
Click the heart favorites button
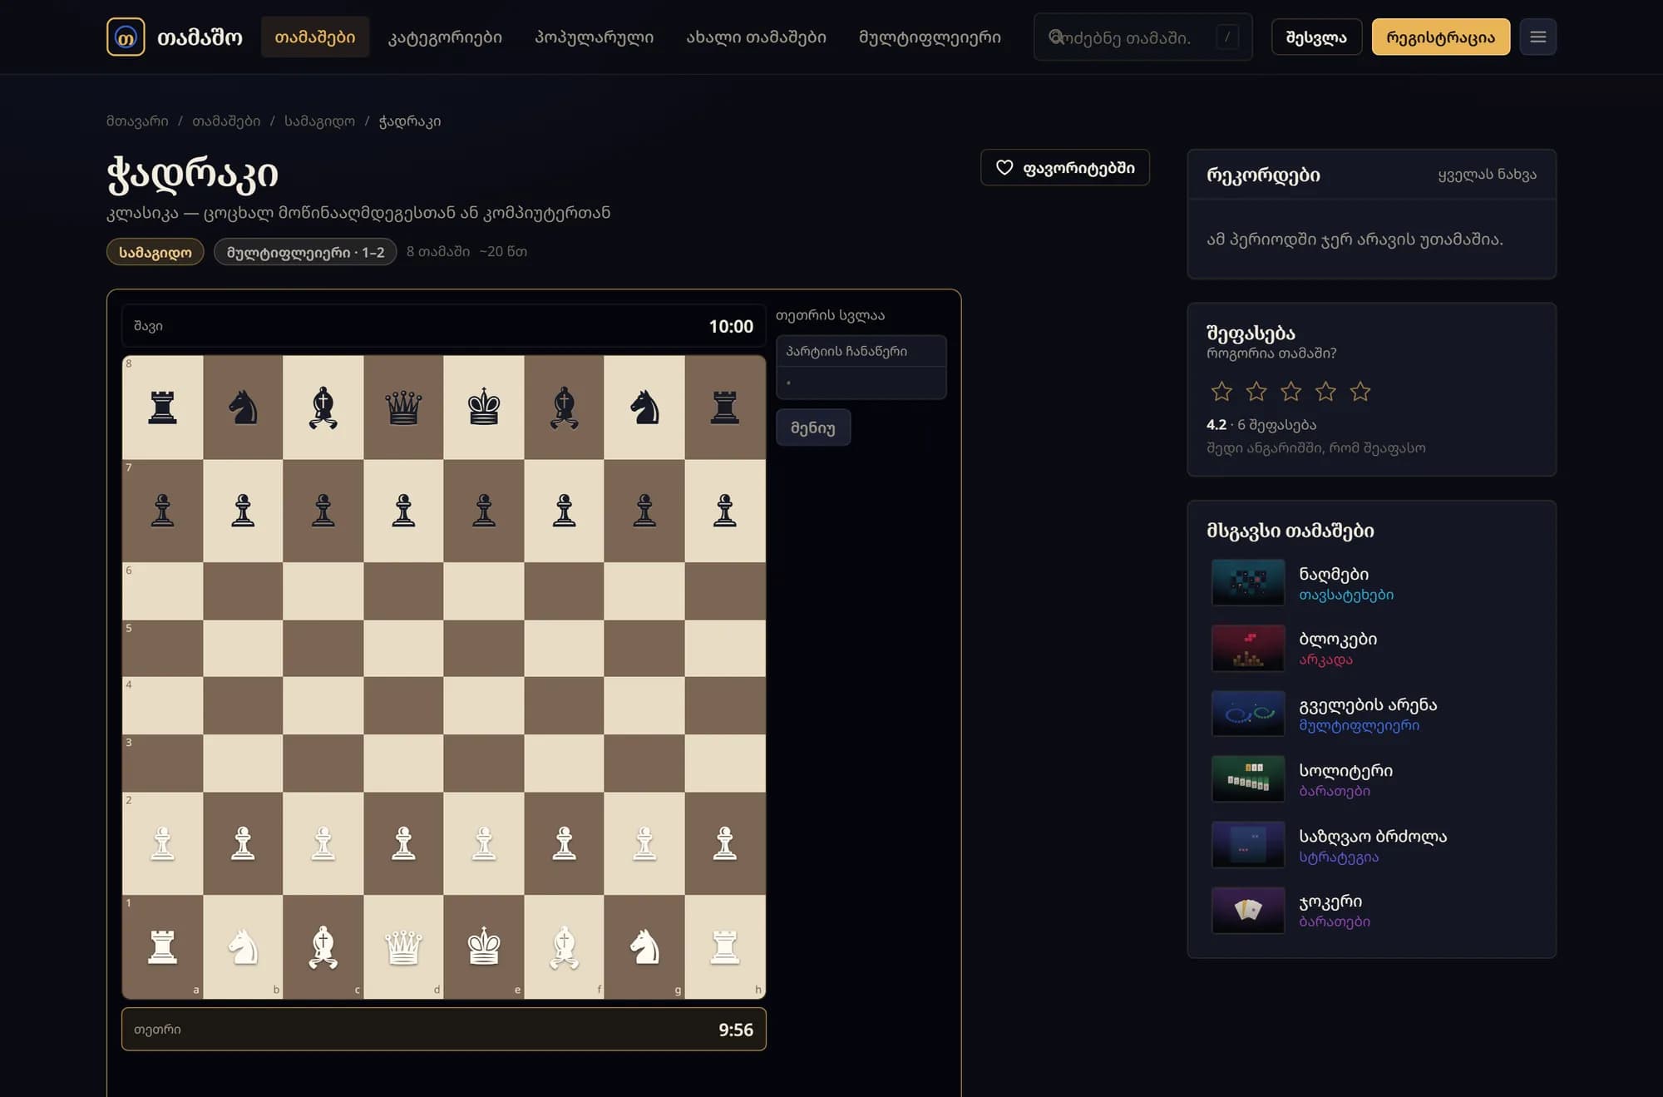1065,168
